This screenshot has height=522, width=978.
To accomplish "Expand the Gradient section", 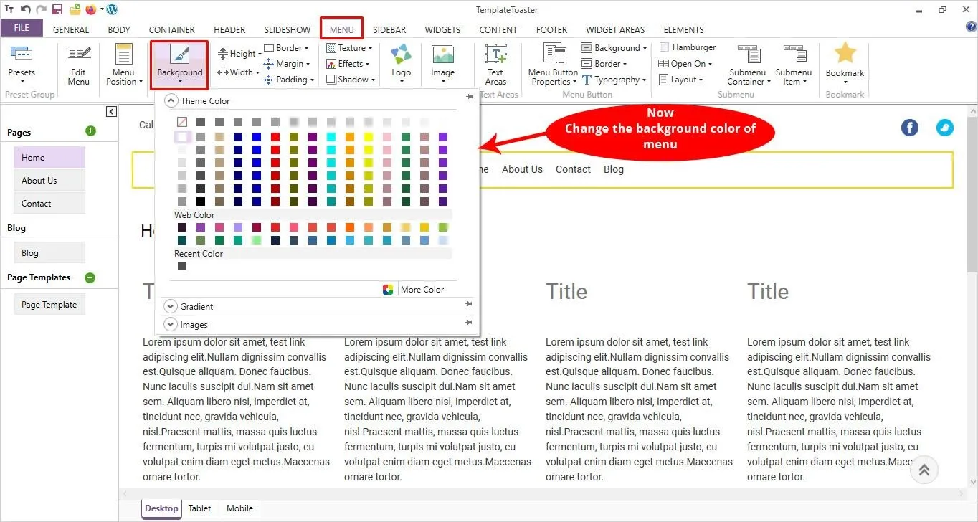I will tap(171, 306).
